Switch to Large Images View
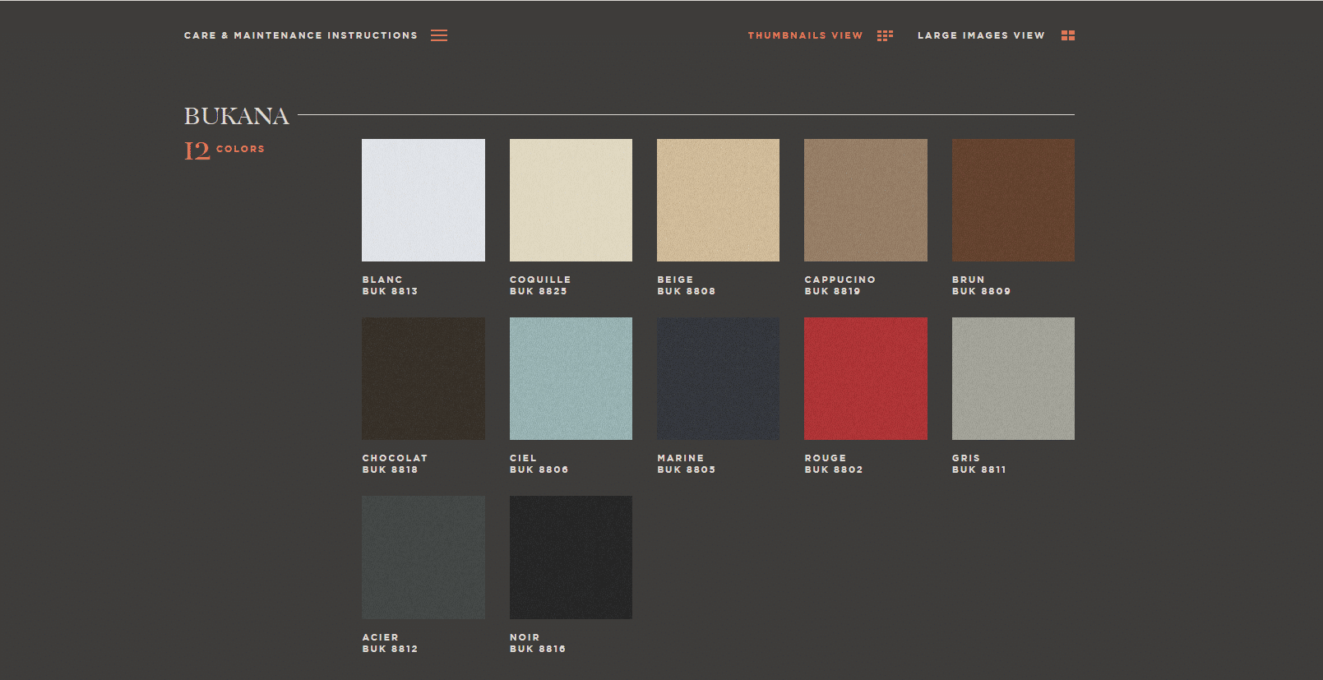Image resolution: width=1323 pixels, height=680 pixels. pos(981,35)
